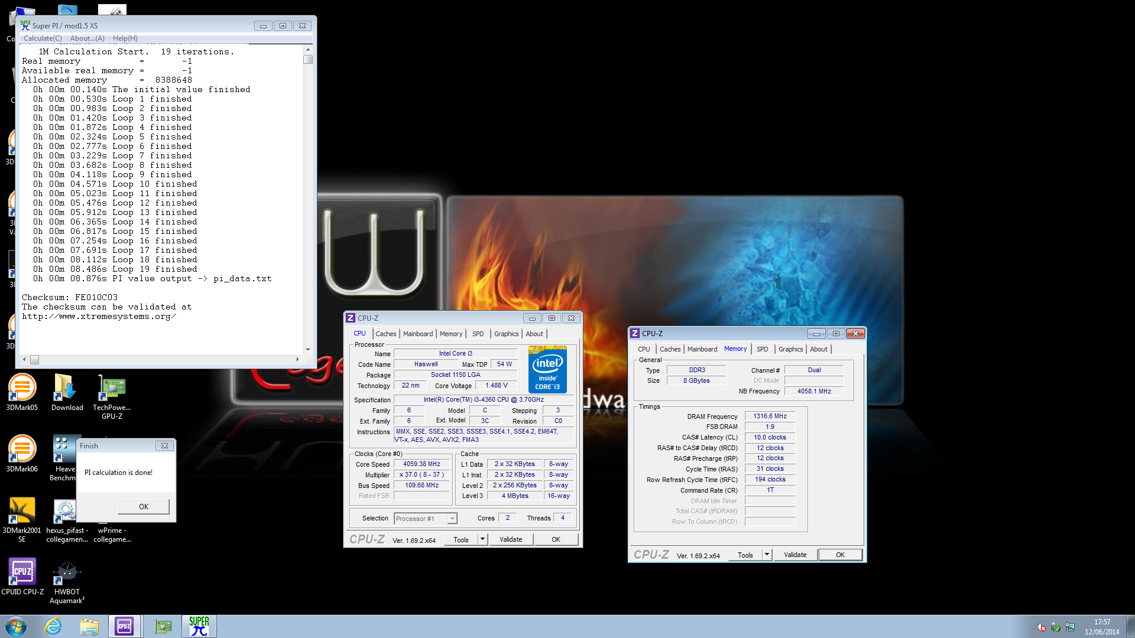Launch TechPowerUp GPU-Z desktop icon
Screen dimensions: 1135x638
[x=112, y=396]
